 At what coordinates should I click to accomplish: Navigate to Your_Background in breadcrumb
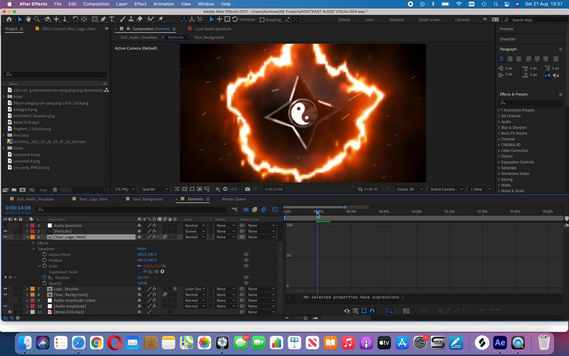pyautogui.click(x=208, y=37)
